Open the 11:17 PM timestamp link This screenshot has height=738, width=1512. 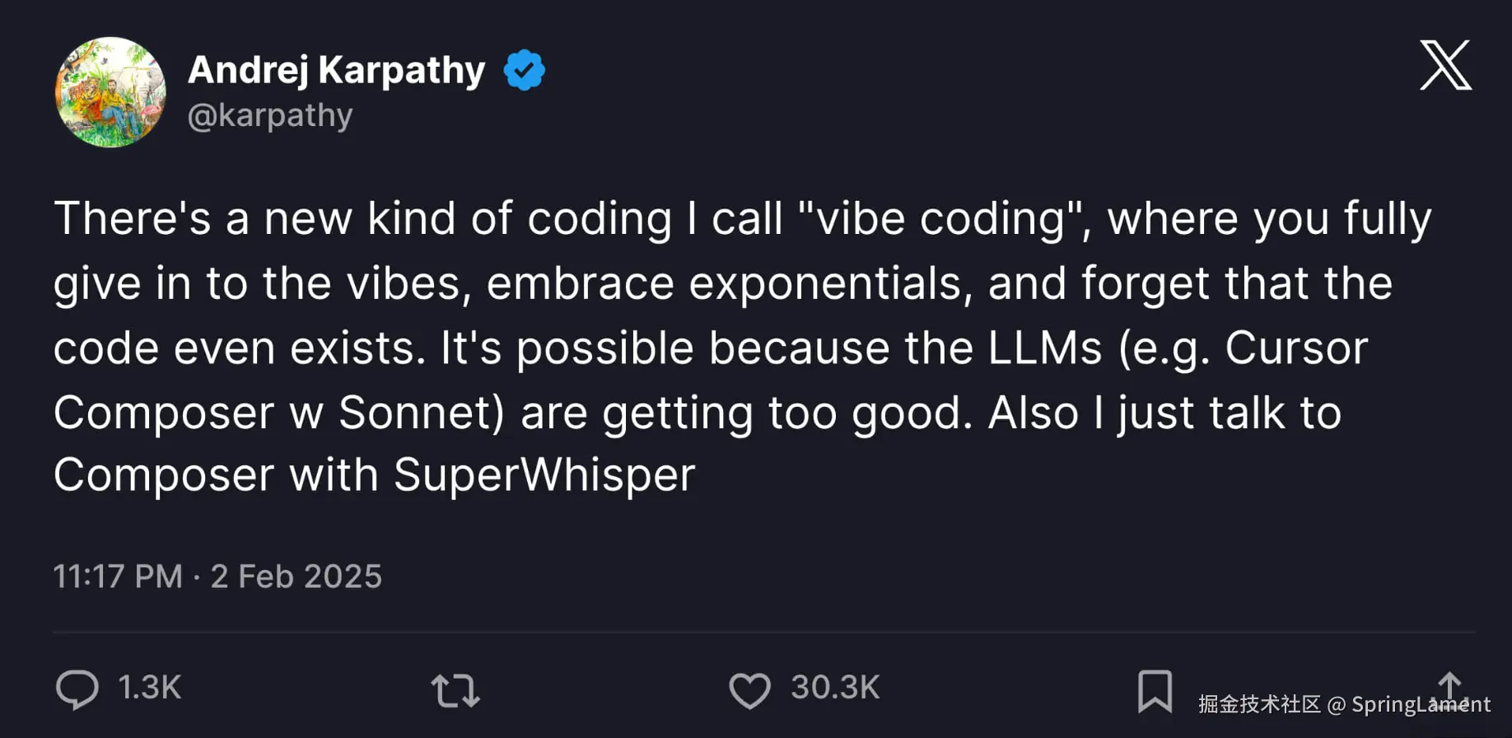coord(118,576)
